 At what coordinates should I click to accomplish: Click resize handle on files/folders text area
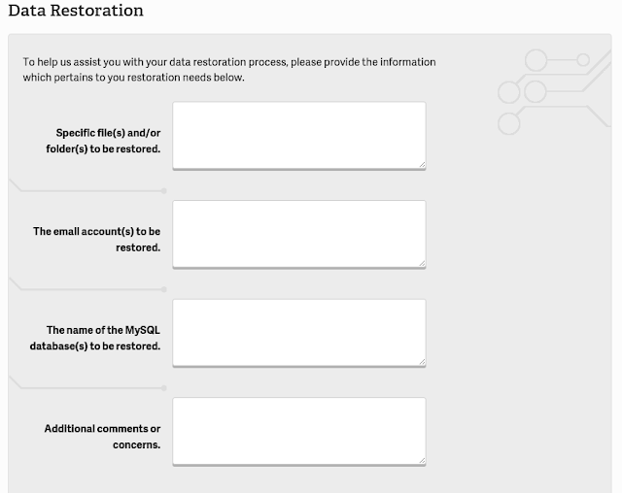(x=422, y=165)
